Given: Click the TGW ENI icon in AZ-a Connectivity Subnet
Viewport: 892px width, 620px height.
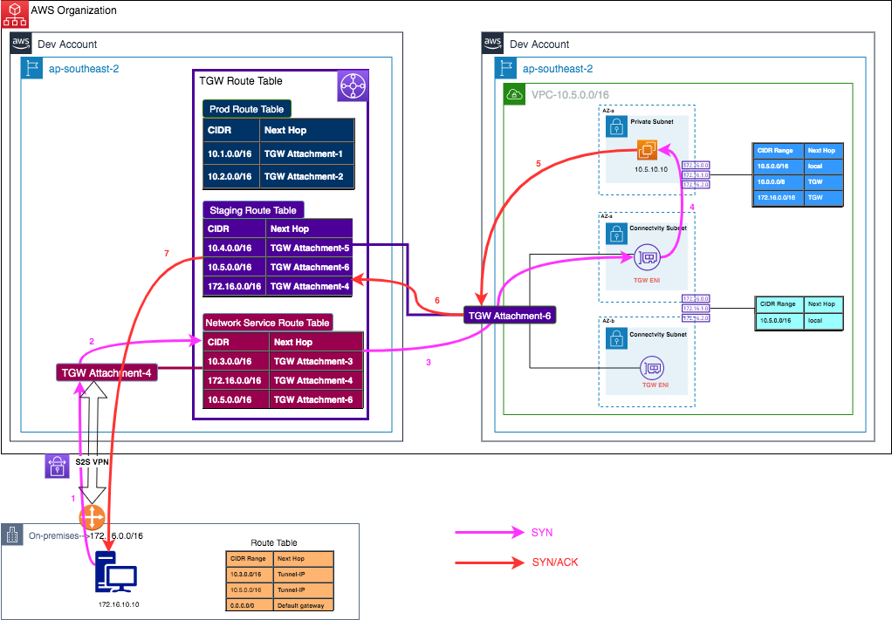Looking at the screenshot, I should click(648, 256).
